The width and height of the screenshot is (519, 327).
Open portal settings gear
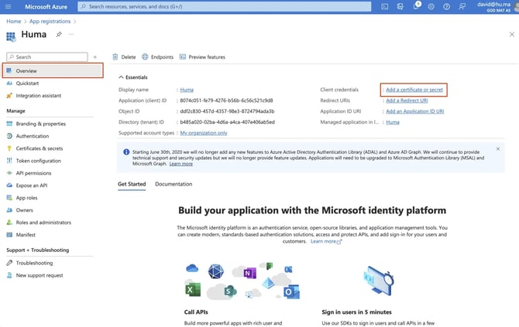431,7
